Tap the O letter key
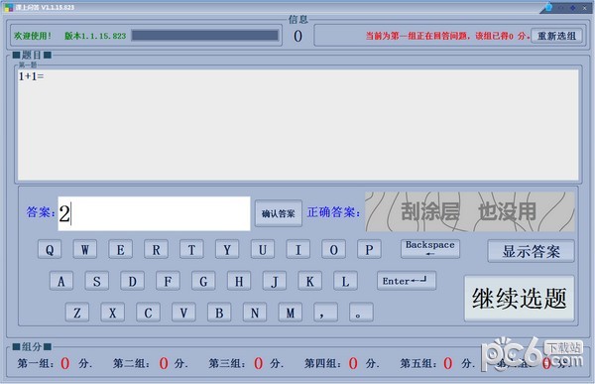595x384 pixels. point(334,249)
